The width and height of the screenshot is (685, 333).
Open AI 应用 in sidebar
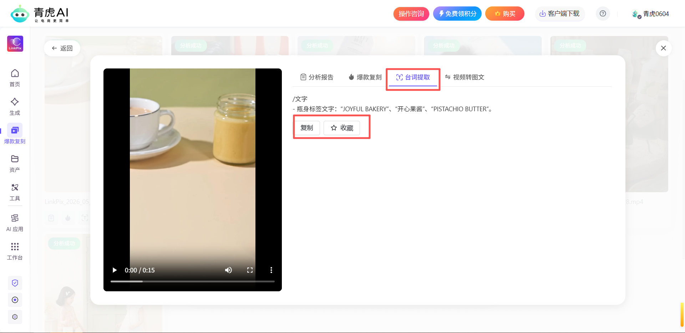click(15, 222)
